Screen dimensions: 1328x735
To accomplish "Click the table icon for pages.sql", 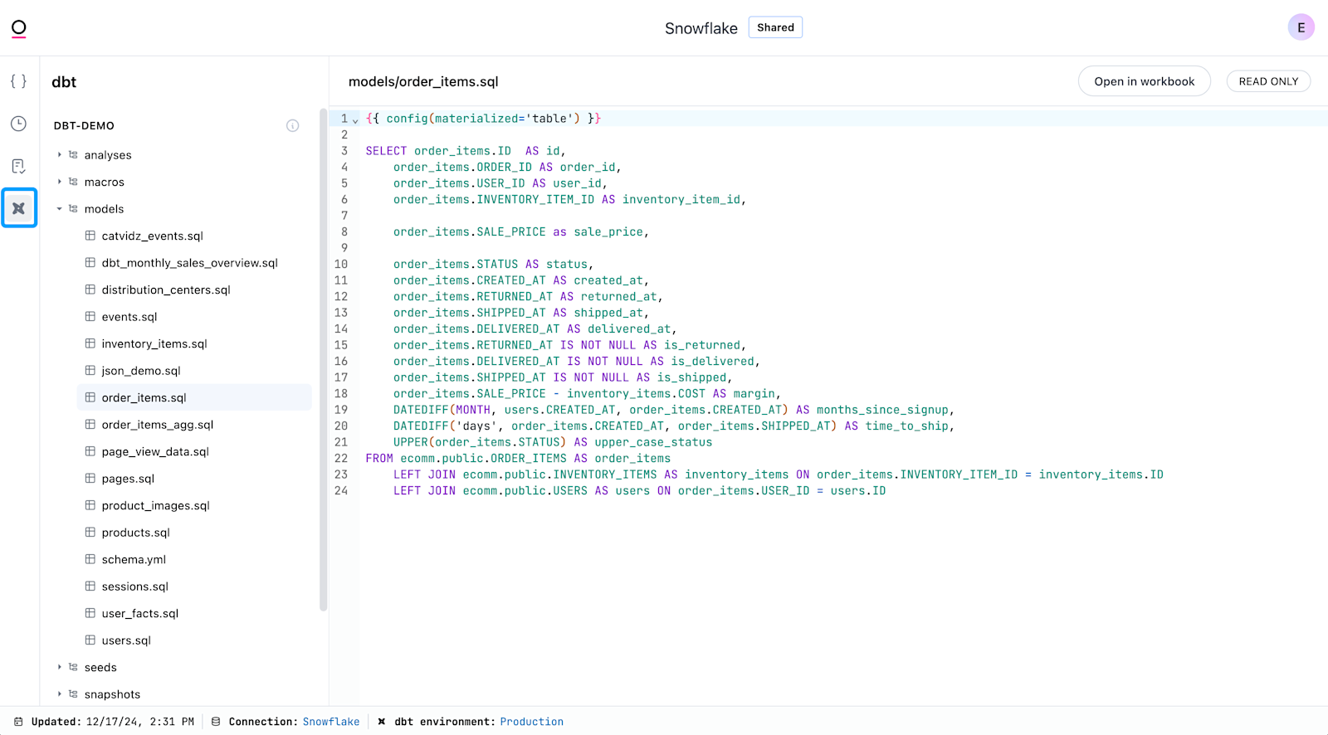I will (90, 479).
